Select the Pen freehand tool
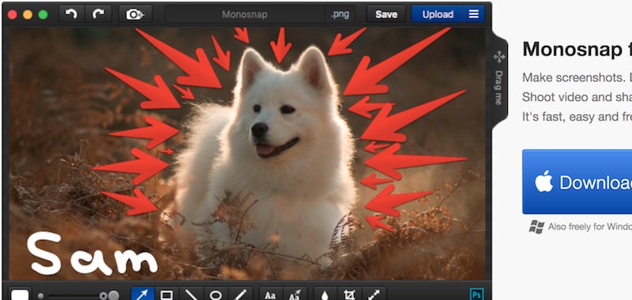Image resolution: width=632 pixels, height=300 pixels. pyautogui.click(x=240, y=294)
